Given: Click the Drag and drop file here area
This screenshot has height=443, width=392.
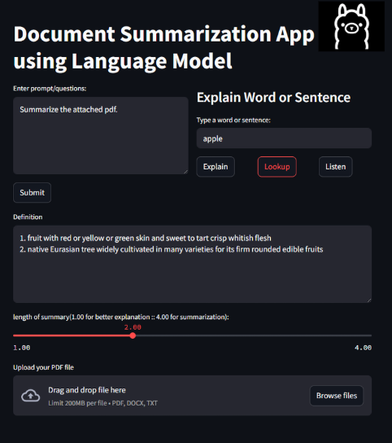Looking at the screenshot, I should 192,396.
